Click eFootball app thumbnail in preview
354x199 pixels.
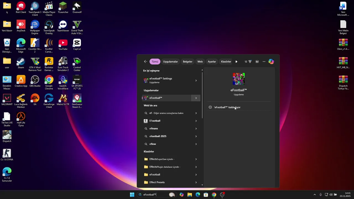point(239,79)
